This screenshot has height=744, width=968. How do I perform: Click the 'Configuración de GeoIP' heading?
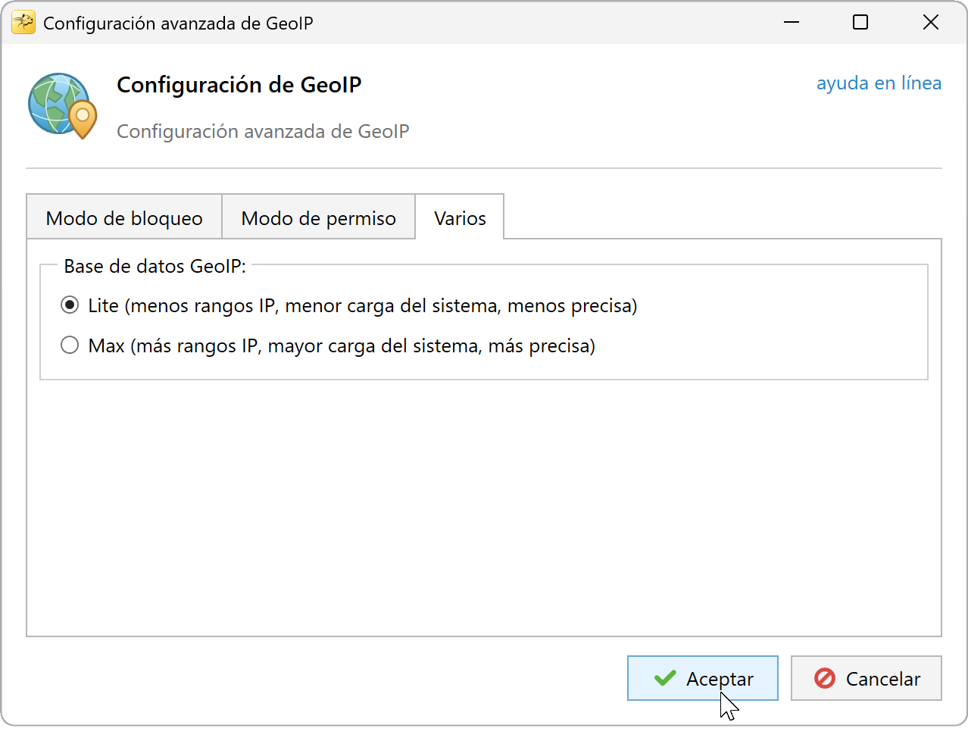tap(239, 85)
